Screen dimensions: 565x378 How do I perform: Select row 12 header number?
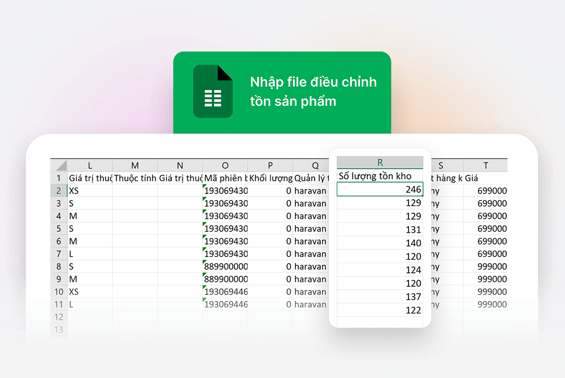coord(59,317)
